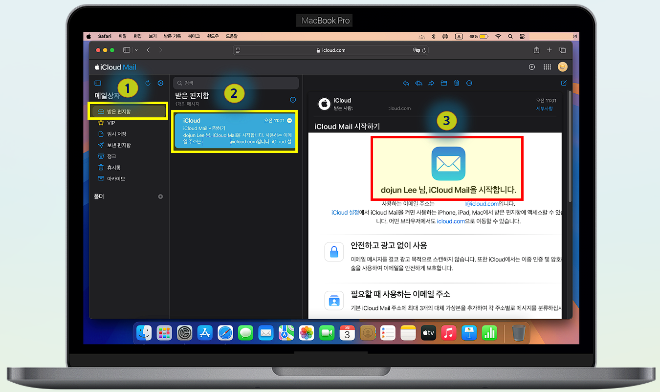660x392 pixels.
Task: Refresh the mailboxes with circular arrow
Action: [148, 83]
